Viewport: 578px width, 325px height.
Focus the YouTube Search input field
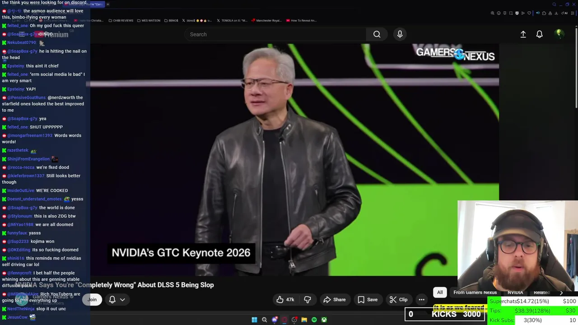[x=275, y=34]
